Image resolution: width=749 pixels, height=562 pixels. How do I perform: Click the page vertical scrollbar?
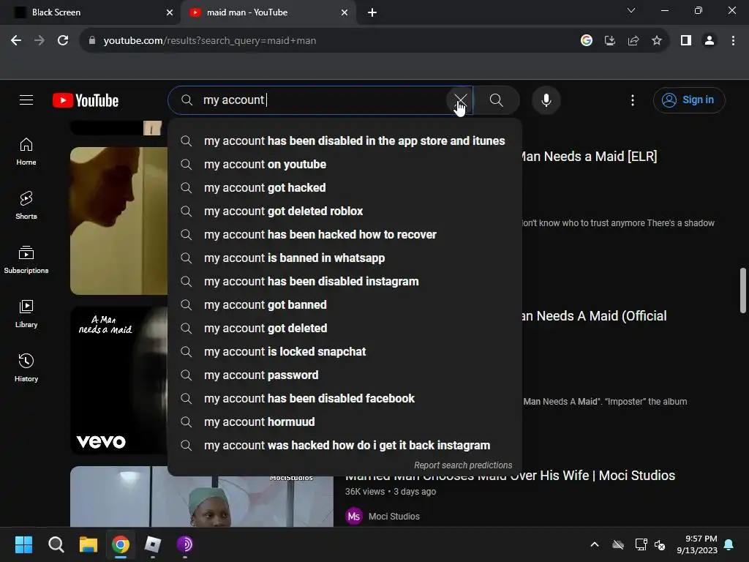(x=743, y=291)
